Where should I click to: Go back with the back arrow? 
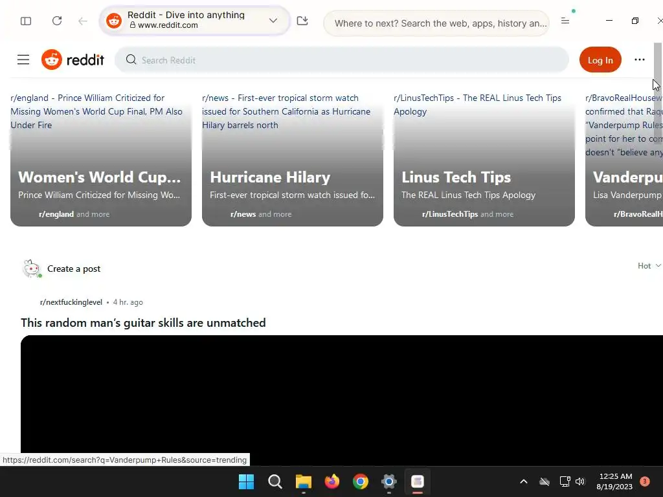pyautogui.click(x=82, y=21)
